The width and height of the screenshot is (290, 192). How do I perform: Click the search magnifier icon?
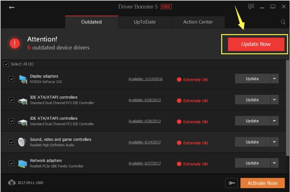(283, 22)
